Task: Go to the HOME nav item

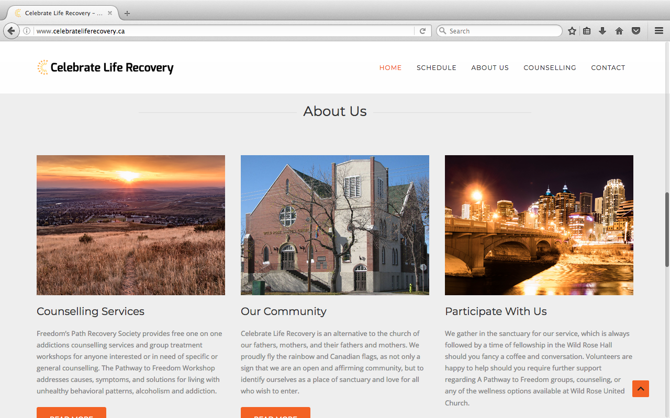Action: [x=390, y=67]
